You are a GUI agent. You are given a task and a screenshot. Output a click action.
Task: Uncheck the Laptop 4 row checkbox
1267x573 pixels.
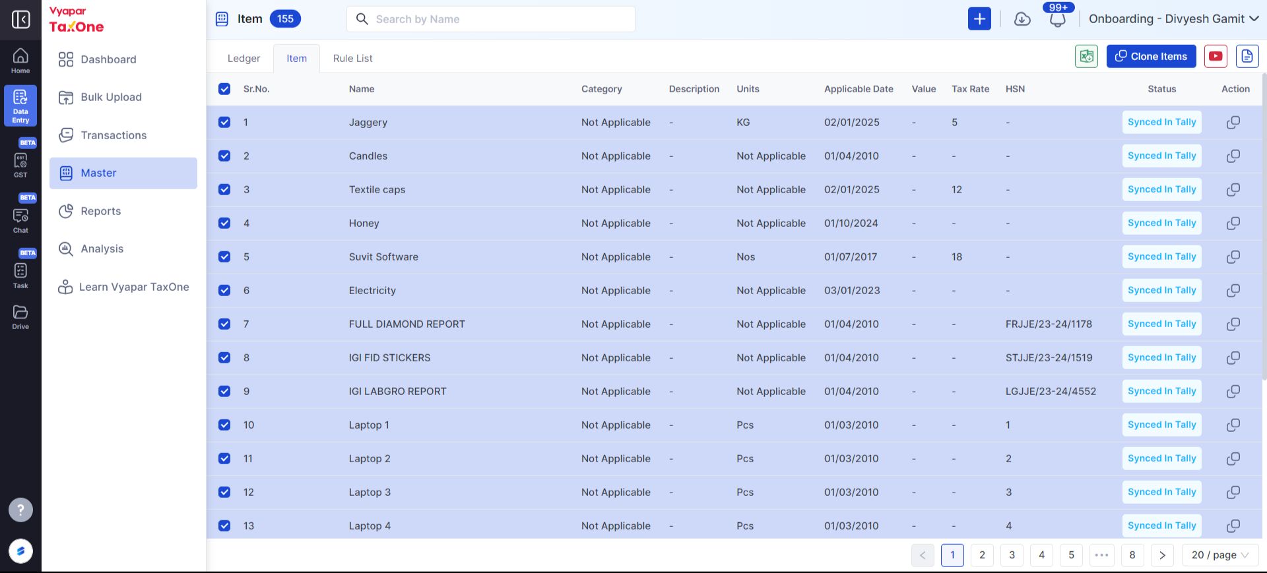click(224, 526)
